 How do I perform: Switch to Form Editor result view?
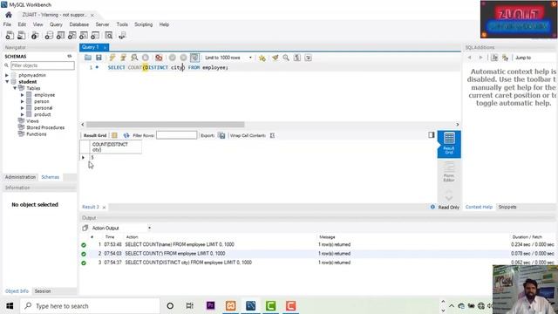(449, 172)
